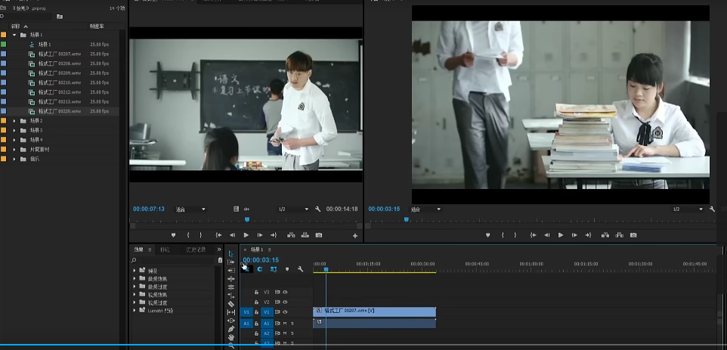Expand the 场景 2 bin
Viewport: 727px width, 350px height.
(14, 120)
